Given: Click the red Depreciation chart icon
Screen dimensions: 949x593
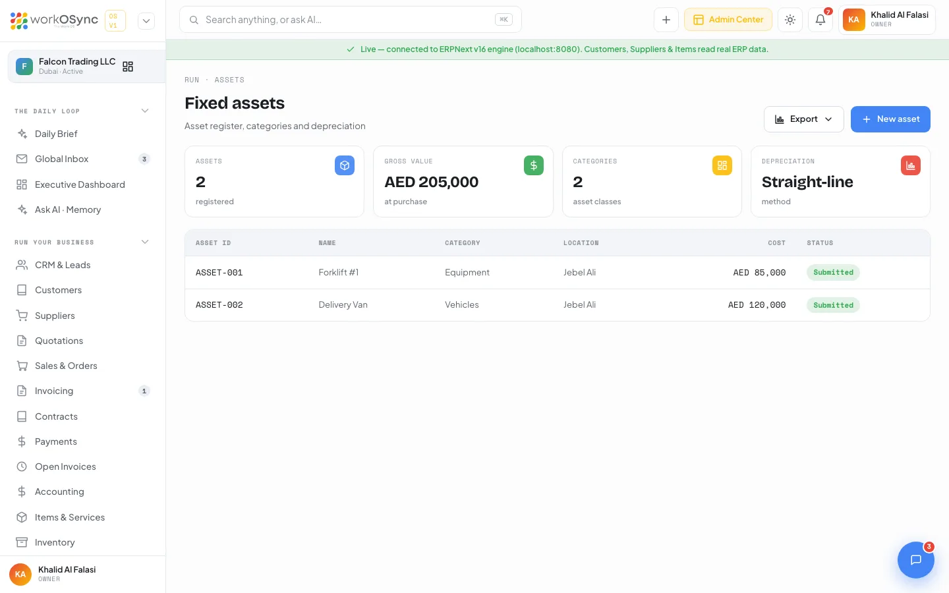Looking at the screenshot, I should pyautogui.click(x=911, y=165).
